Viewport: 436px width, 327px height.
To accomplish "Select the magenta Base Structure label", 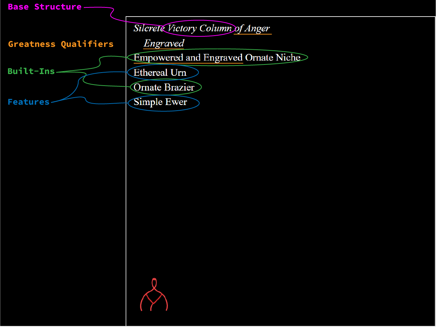I will pyautogui.click(x=45, y=7).
